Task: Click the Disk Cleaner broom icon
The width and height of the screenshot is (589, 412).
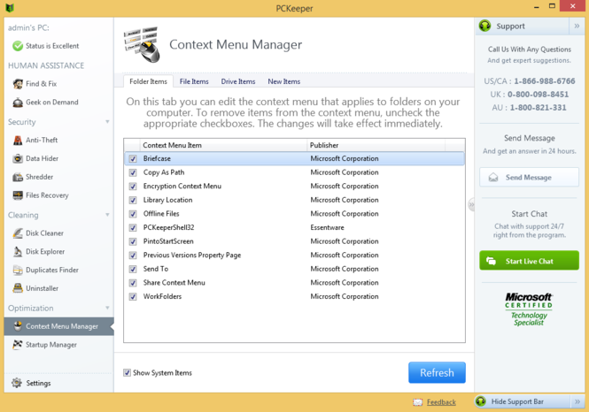Action: tap(18, 233)
